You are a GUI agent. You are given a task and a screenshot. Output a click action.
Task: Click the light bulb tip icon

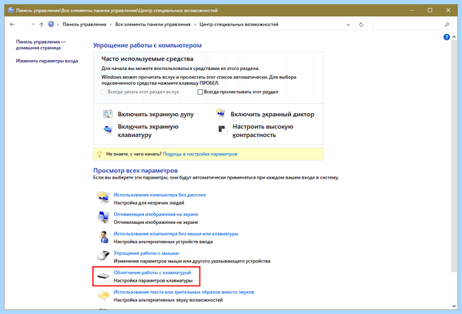tap(99, 154)
